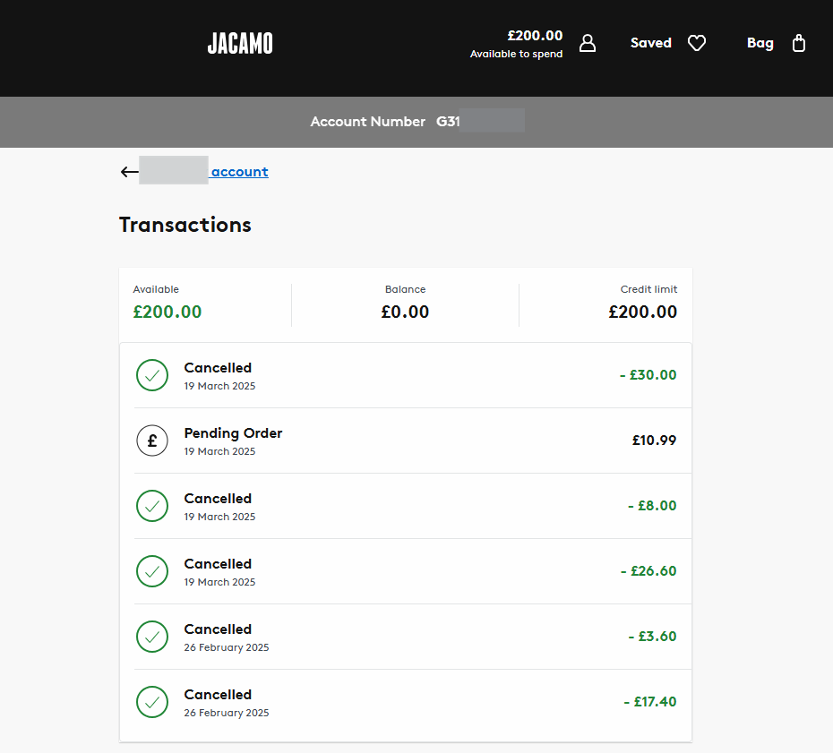This screenshot has width=833, height=753.
Task: Click Cancelled label in -£3.60 row
Action: click(218, 629)
